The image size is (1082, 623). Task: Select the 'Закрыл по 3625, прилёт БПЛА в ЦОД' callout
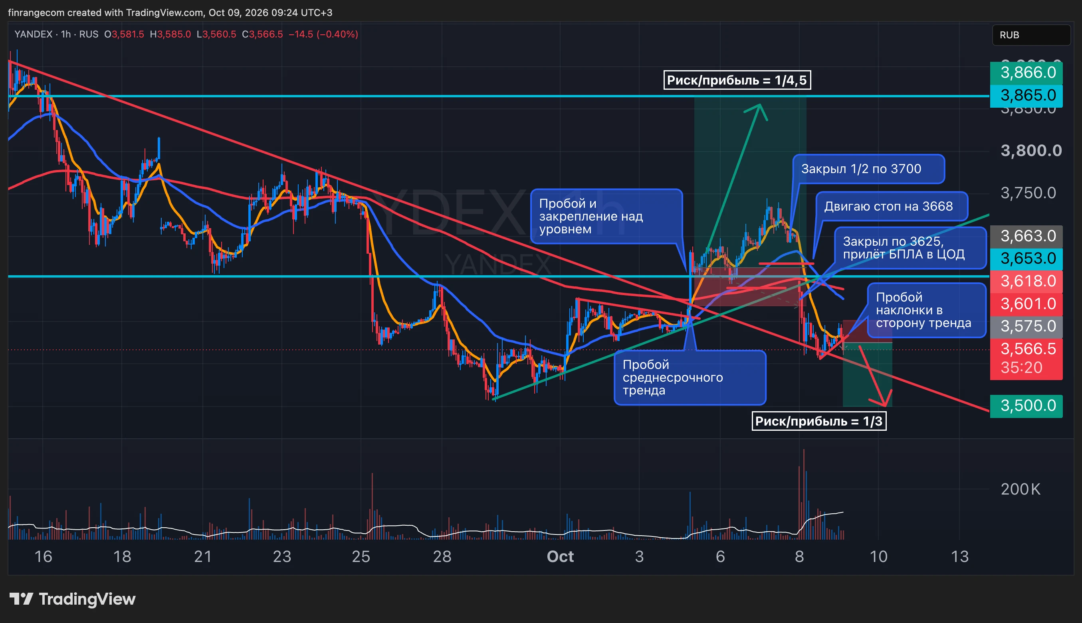[910, 248]
